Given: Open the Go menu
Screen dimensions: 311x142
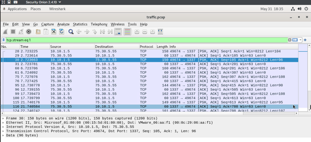Looking at the screenshot, I should point(35,24).
